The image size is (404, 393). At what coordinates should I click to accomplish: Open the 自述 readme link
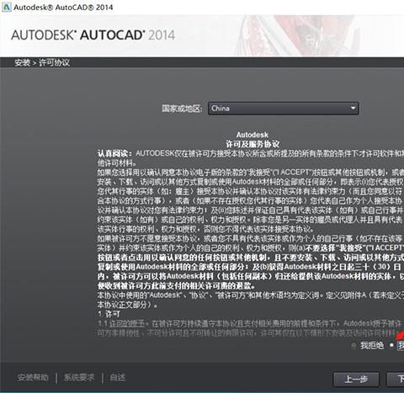[x=118, y=378]
